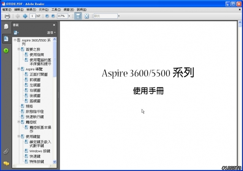
Task: Open the 視窗 Window menu
Action: point(69,10)
